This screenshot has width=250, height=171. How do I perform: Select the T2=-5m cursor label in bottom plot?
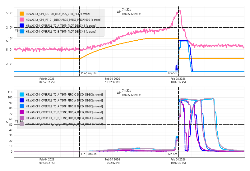coord(172,154)
